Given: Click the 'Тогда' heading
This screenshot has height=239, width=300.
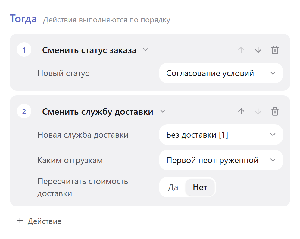Looking at the screenshot, I should point(23,19).
